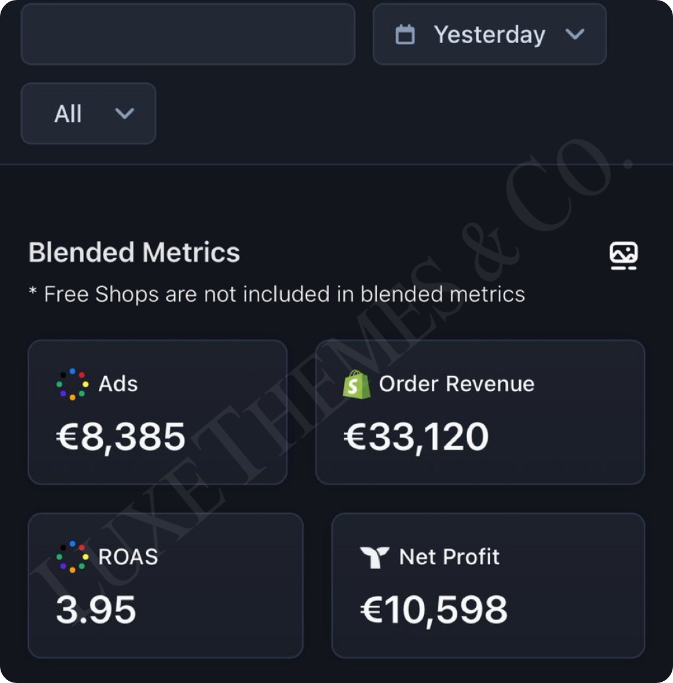Open the Order Revenue card
673x683 pixels.
tap(480, 412)
